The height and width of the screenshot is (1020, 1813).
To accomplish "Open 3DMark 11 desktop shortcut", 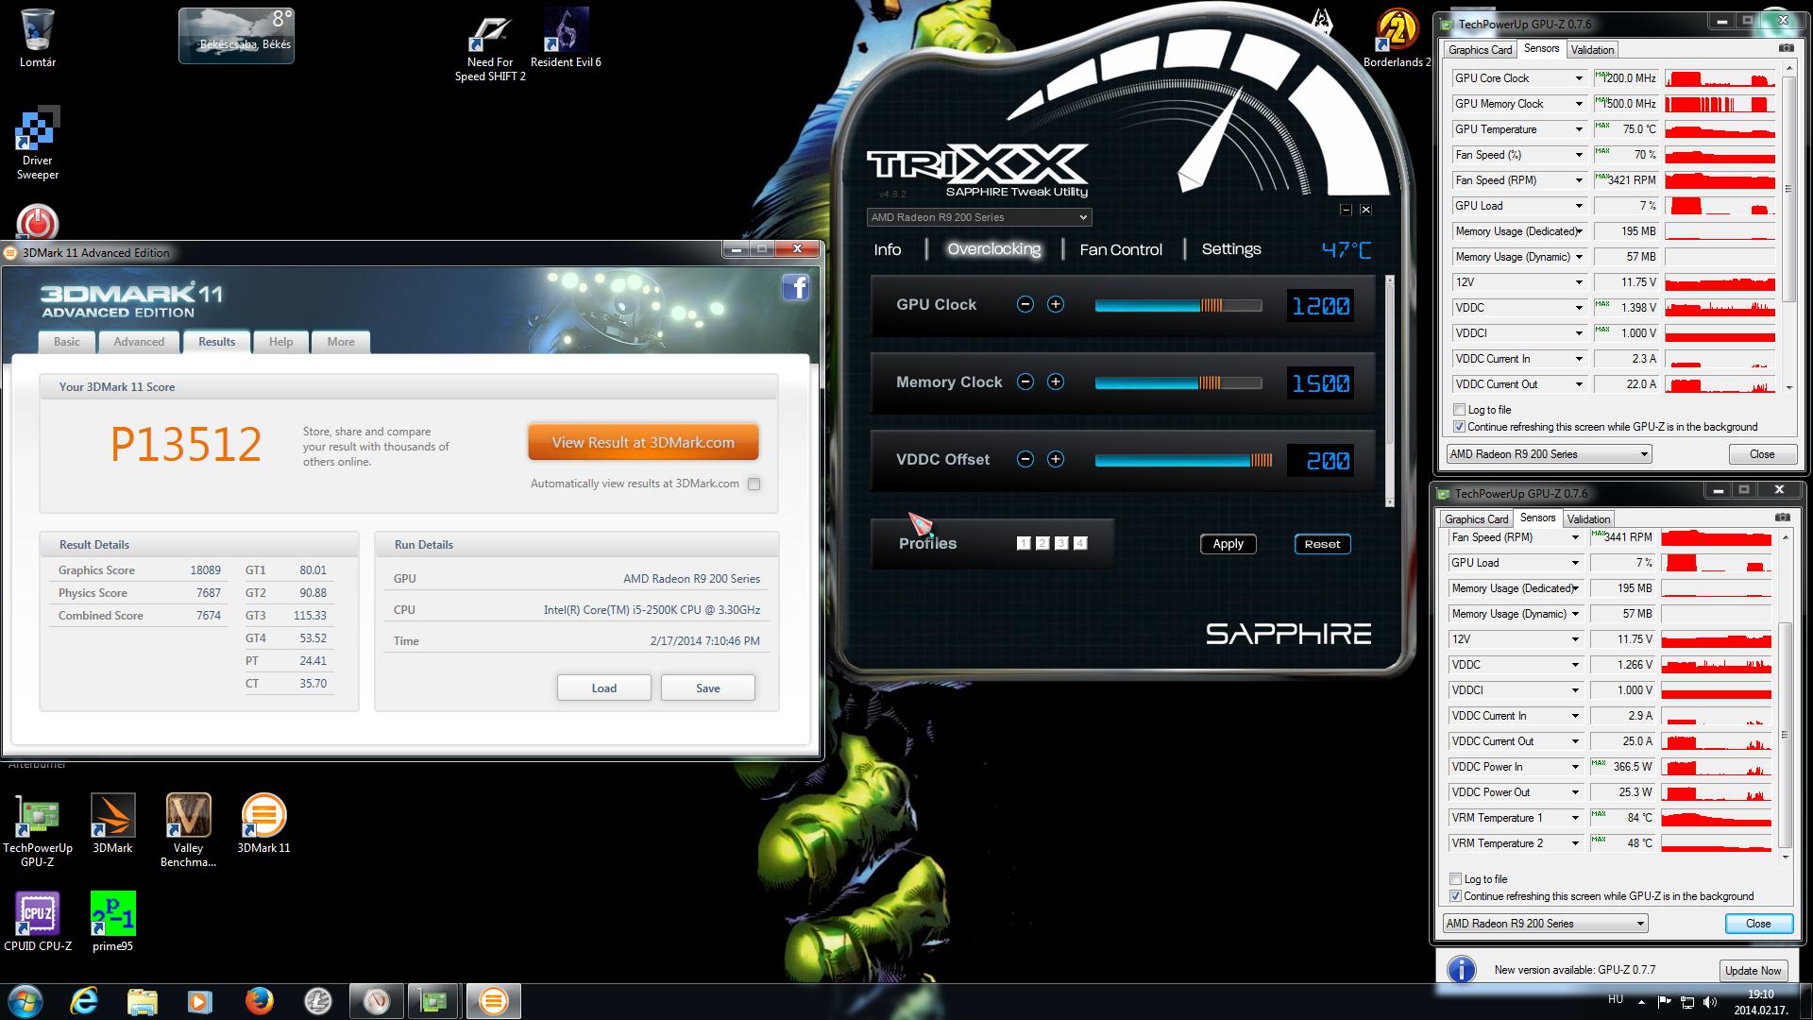I will pos(263,824).
